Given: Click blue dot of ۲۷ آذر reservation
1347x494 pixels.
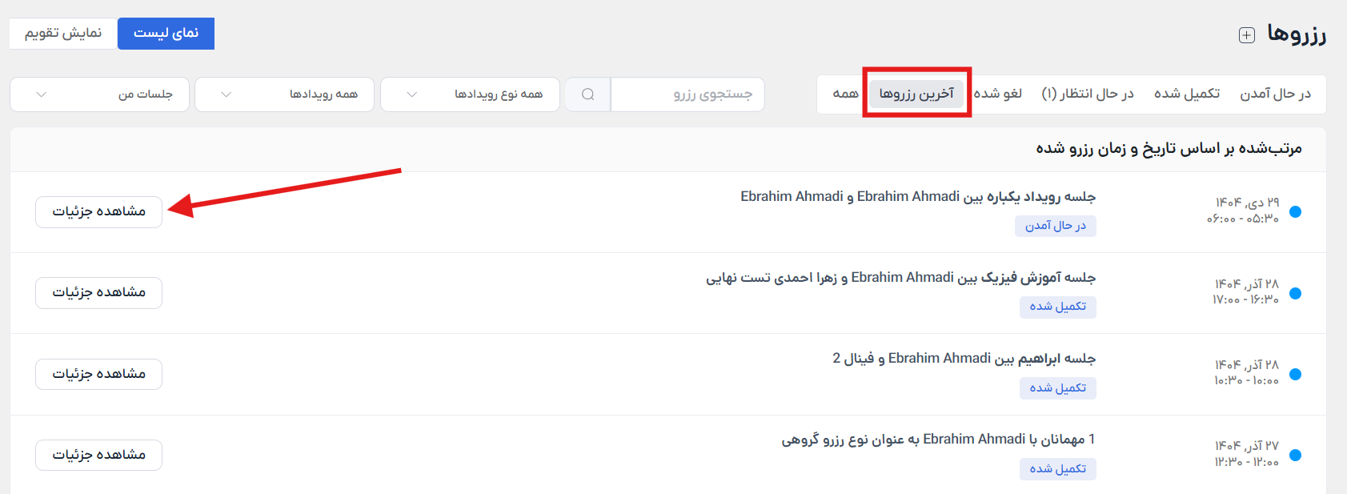Looking at the screenshot, I should (x=1295, y=455).
